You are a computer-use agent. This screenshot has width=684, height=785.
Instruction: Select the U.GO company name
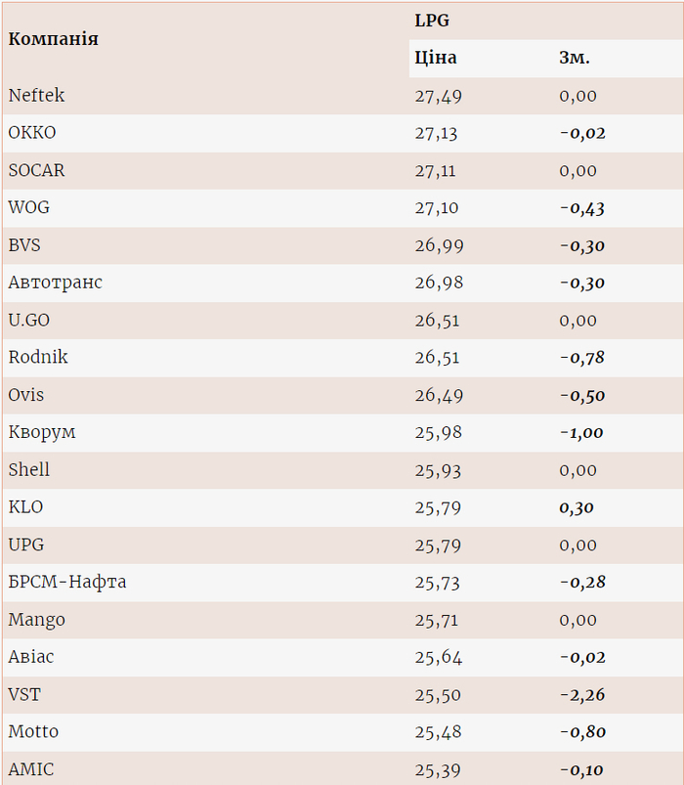pyautogui.click(x=28, y=321)
